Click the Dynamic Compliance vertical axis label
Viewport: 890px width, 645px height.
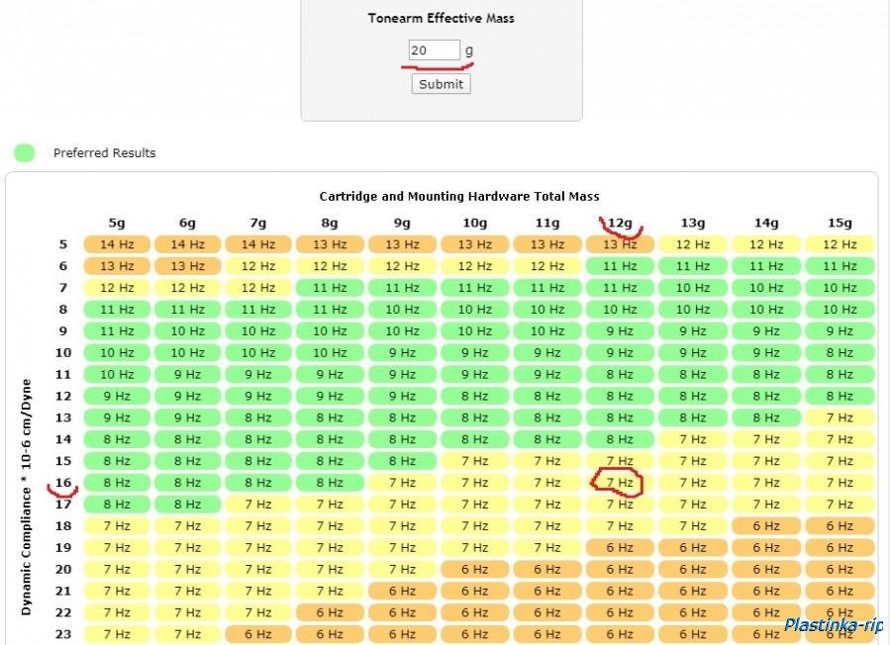tap(27, 497)
